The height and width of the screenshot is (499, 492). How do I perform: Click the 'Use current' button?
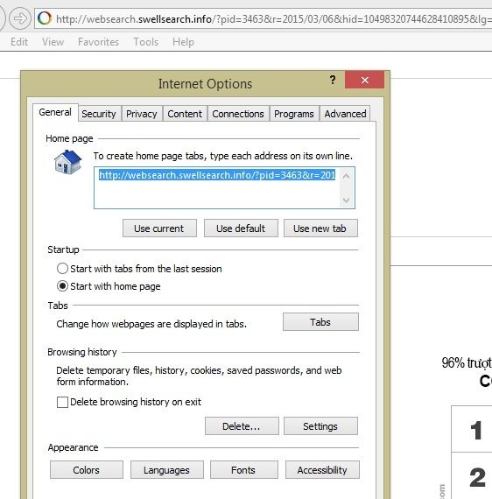click(159, 228)
